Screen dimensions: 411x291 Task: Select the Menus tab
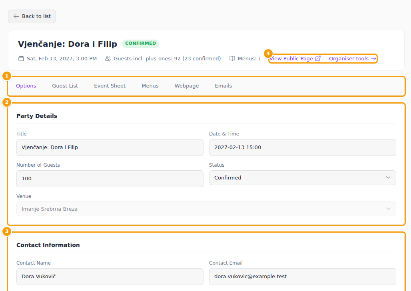(x=150, y=86)
